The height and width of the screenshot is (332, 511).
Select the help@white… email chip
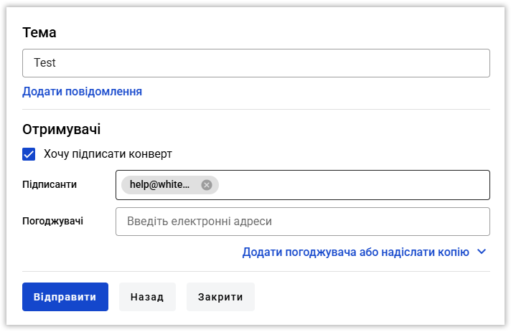click(x=159, y=185)
